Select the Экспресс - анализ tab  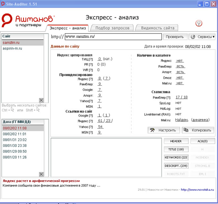(x=68, y=28)
